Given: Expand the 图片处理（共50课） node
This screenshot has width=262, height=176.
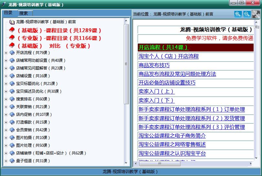Looking at the screenshot, I should point(6,145).
